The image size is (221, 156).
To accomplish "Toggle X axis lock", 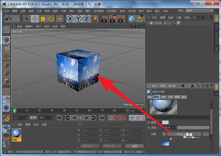I will point(70,19).
